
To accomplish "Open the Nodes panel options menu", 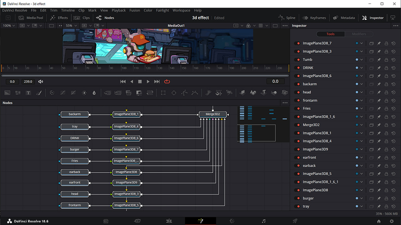I will 285,103.
